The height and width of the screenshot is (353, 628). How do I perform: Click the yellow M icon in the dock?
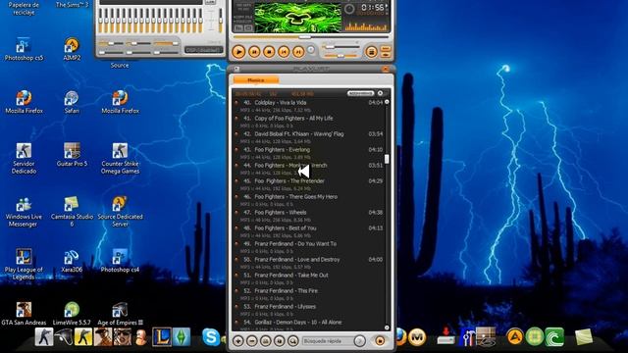[x=417, y=337]
